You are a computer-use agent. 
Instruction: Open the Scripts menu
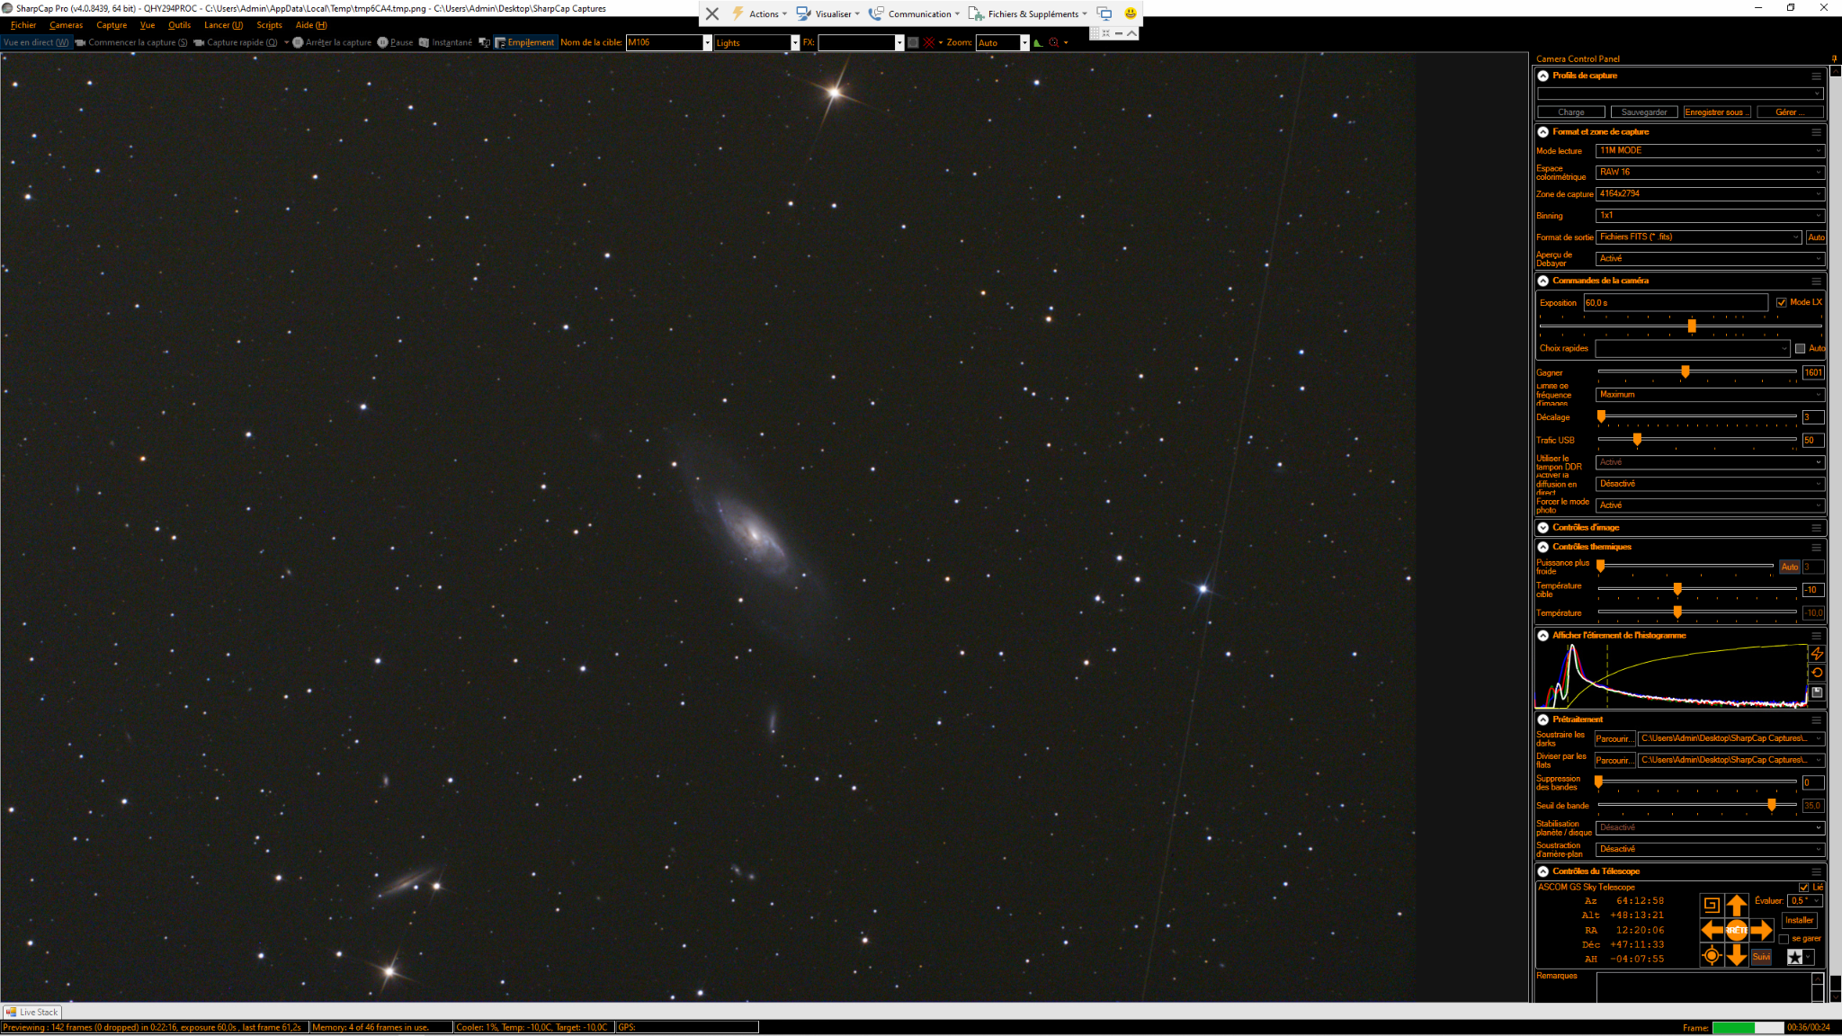pyautogui.click(x=269, y=25)
